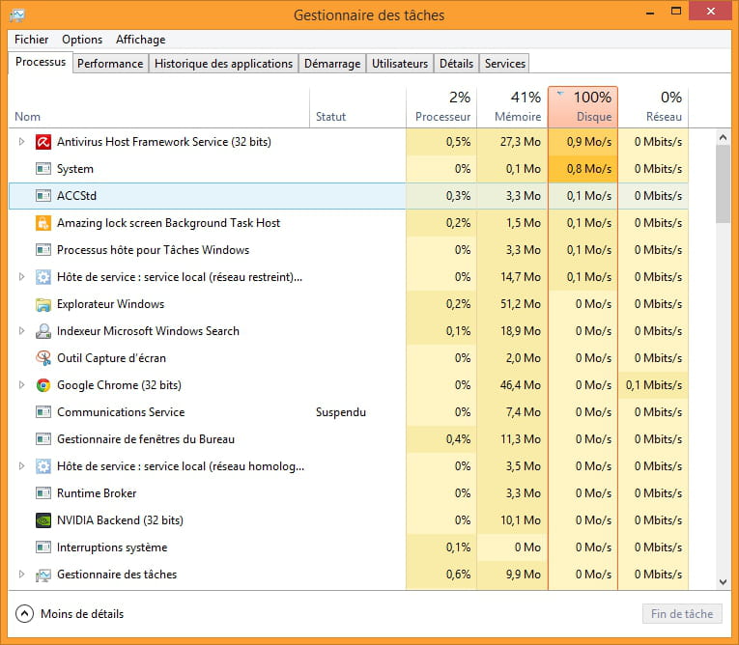
Task: Click the NVIDIA Backend icon
Action: click(x=43, y=520)
